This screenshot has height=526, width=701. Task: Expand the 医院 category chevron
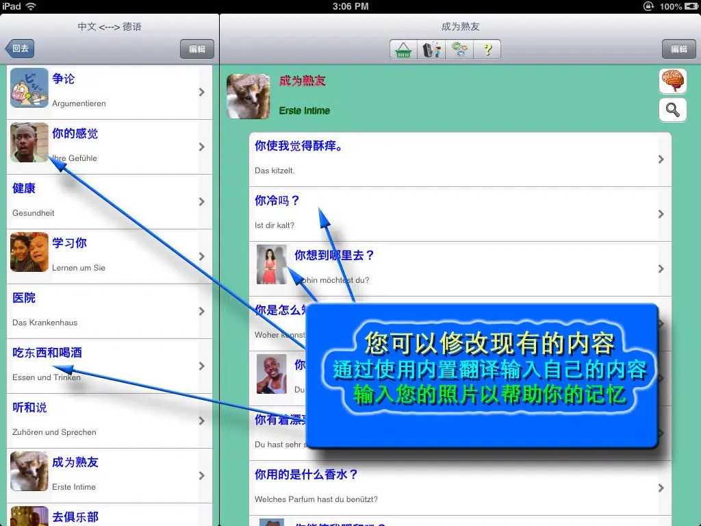point(202,312)
